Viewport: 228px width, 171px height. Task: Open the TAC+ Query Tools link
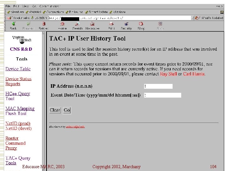(18, 160)
